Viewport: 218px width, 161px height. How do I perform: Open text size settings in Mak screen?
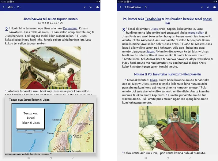point(97,7)
